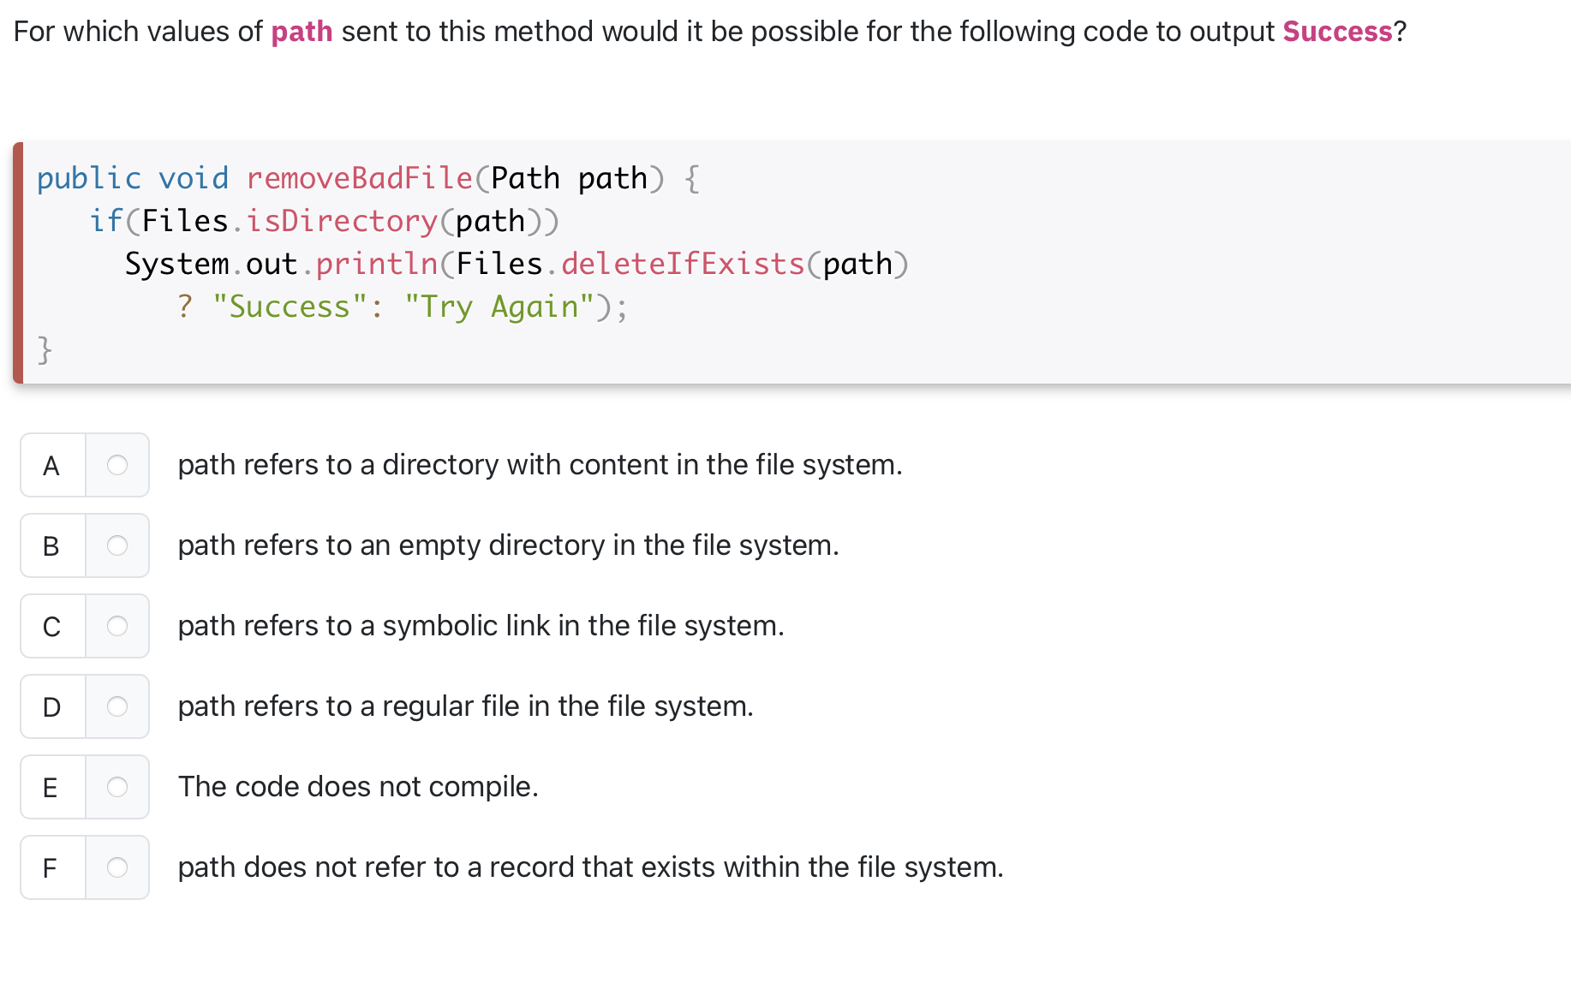The width and height of the screenshot is (1571, 983).
Task: Click the answer about directory with content
Action: click(541, 465)
